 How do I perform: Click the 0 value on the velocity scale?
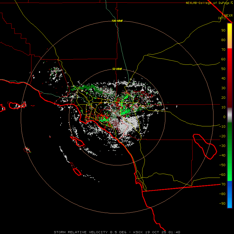[224, 117]
